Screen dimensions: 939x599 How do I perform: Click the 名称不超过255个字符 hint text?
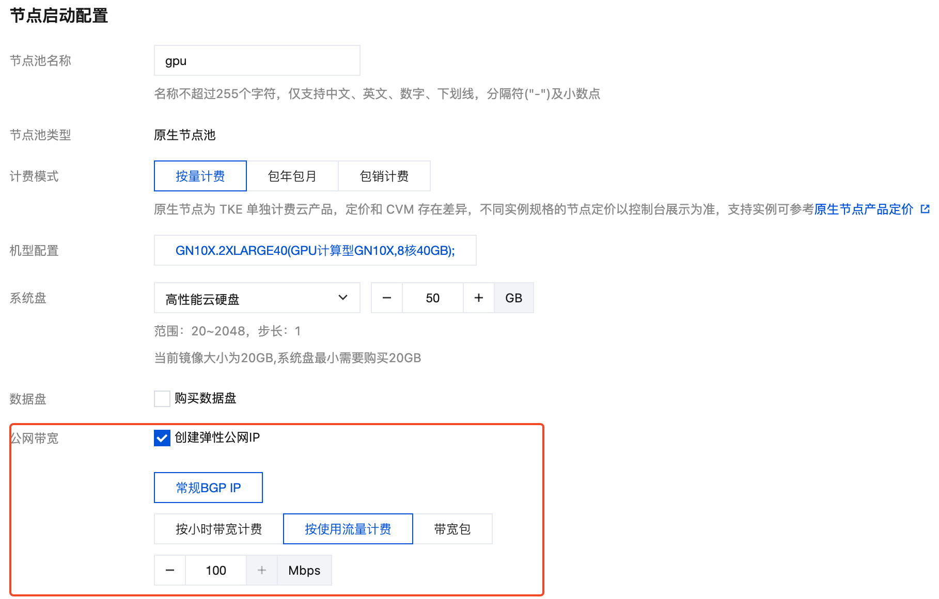click(x=377, y=93)
